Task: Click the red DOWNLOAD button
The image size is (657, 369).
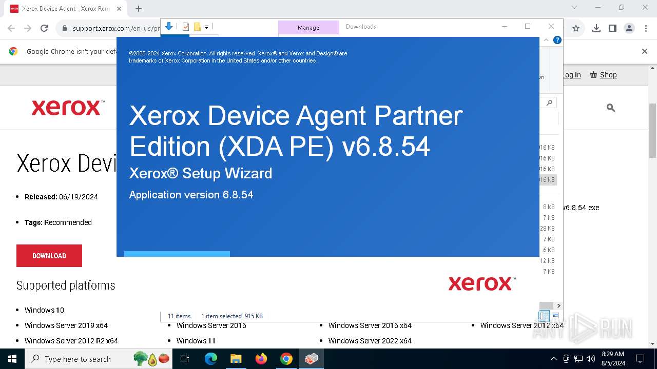Action: pyautogui.click(x=49, y=256)
